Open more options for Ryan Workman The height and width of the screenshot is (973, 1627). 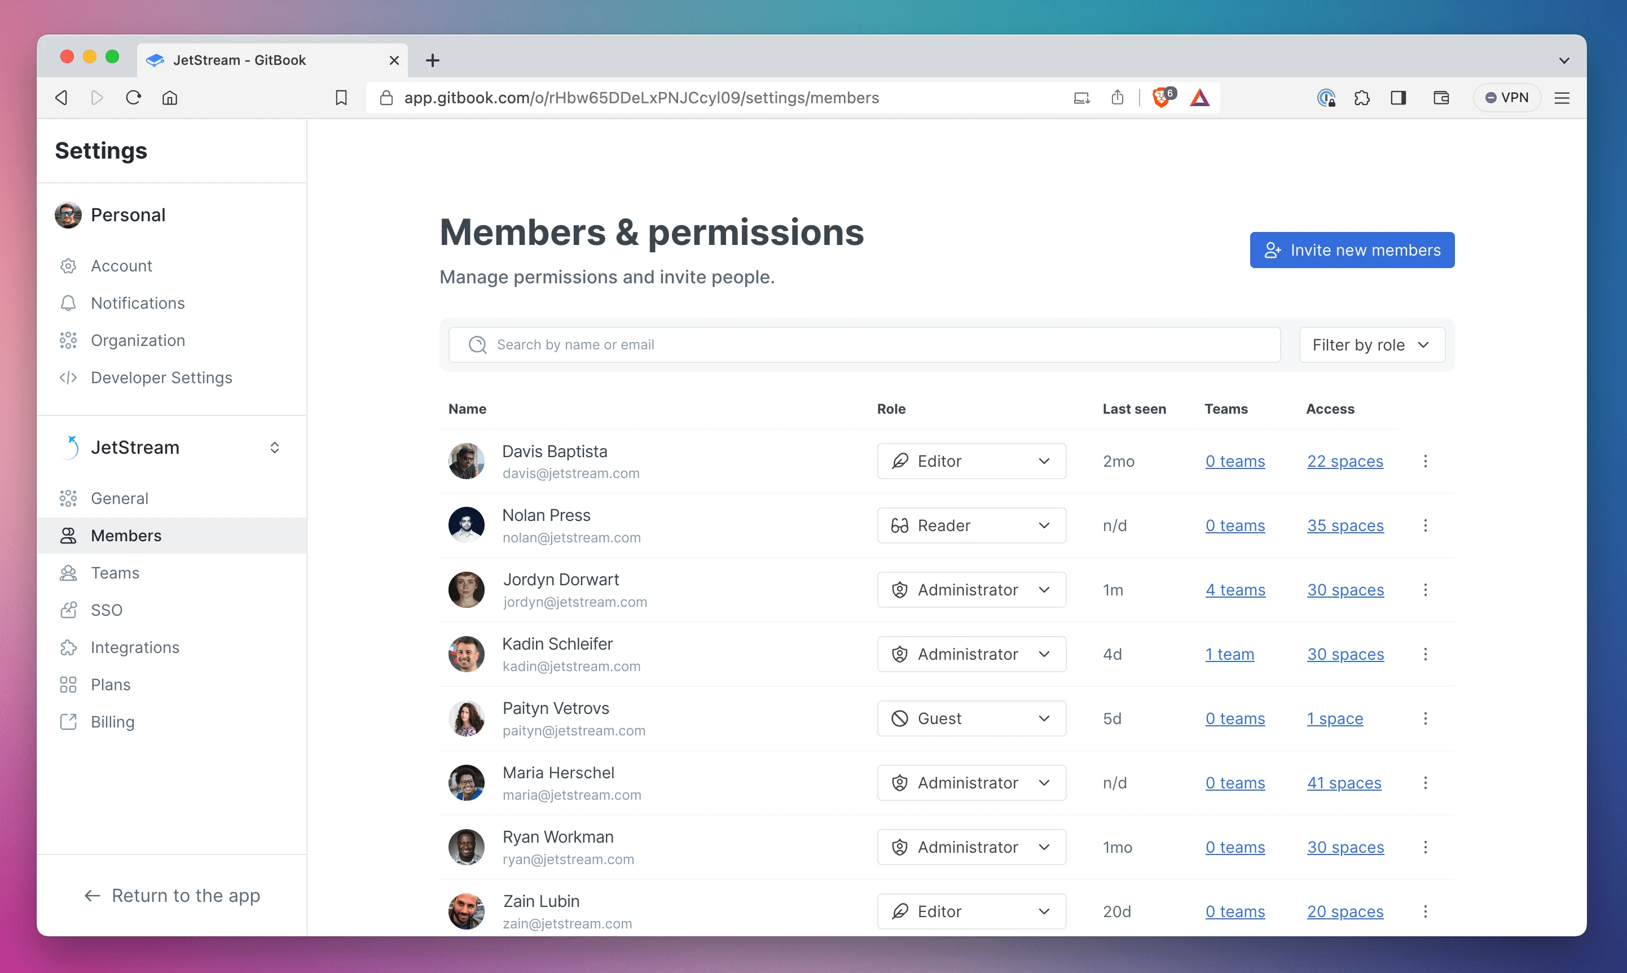[1425, 847]
